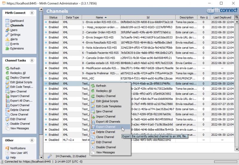Choose Clone Channel in the context menu
Image resolution: width=239 pixels, height=165 pixels.
point(105,137)
